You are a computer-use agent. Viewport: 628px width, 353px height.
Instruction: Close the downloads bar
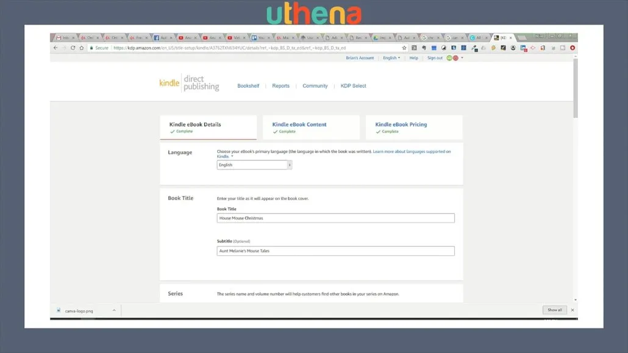[x=573, y=310]
